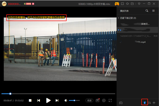This screenshot has width=159, height=106.
Task: Open the playlist hamburger menu
Action: click(x=153, y=11)
